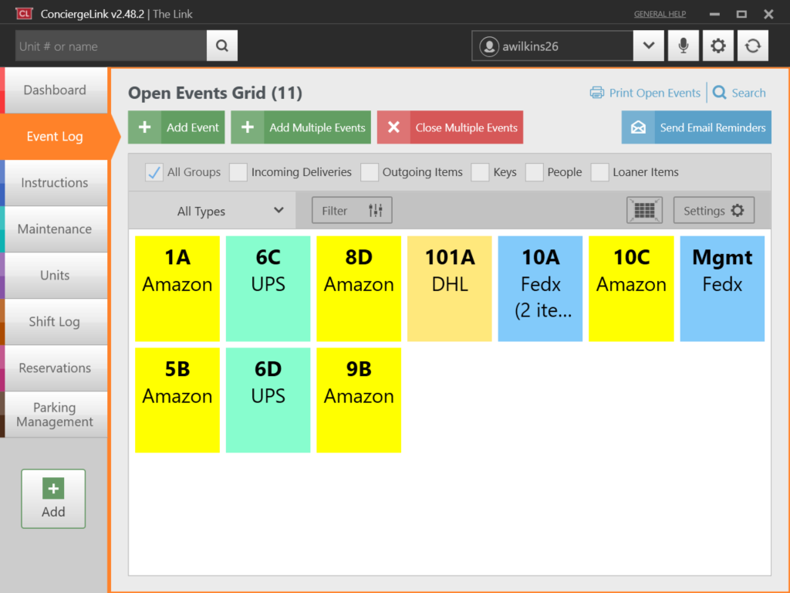Expand the All Types dropdown
The height and width of the screenshot is (593, 790).
coord(213,211)
